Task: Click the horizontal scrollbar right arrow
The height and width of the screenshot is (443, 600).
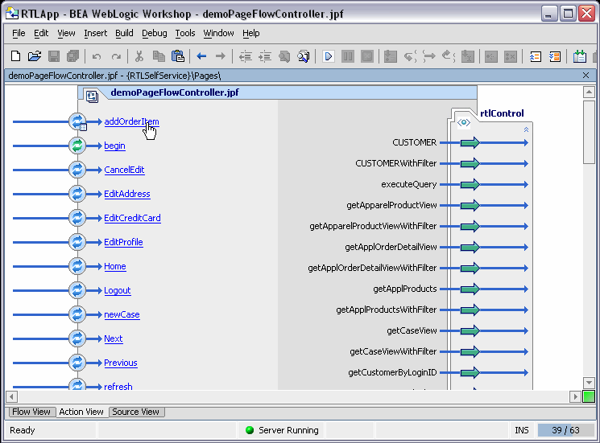Action: [x=575, y=396]
